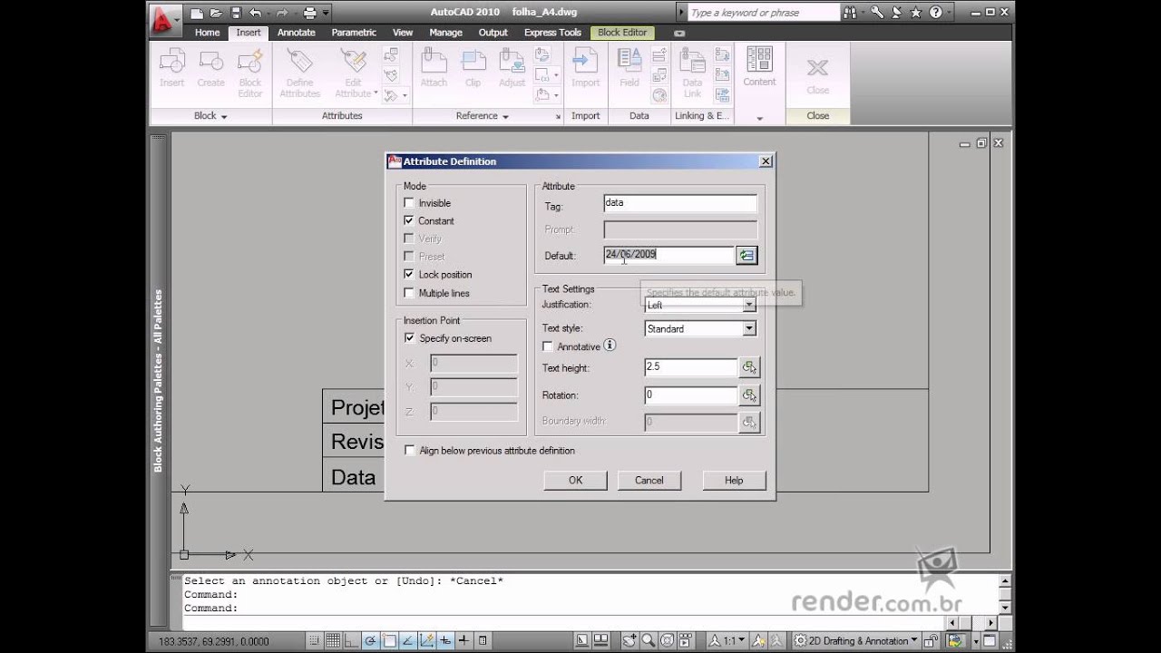Toggle Grid Display in status bar

333,640
